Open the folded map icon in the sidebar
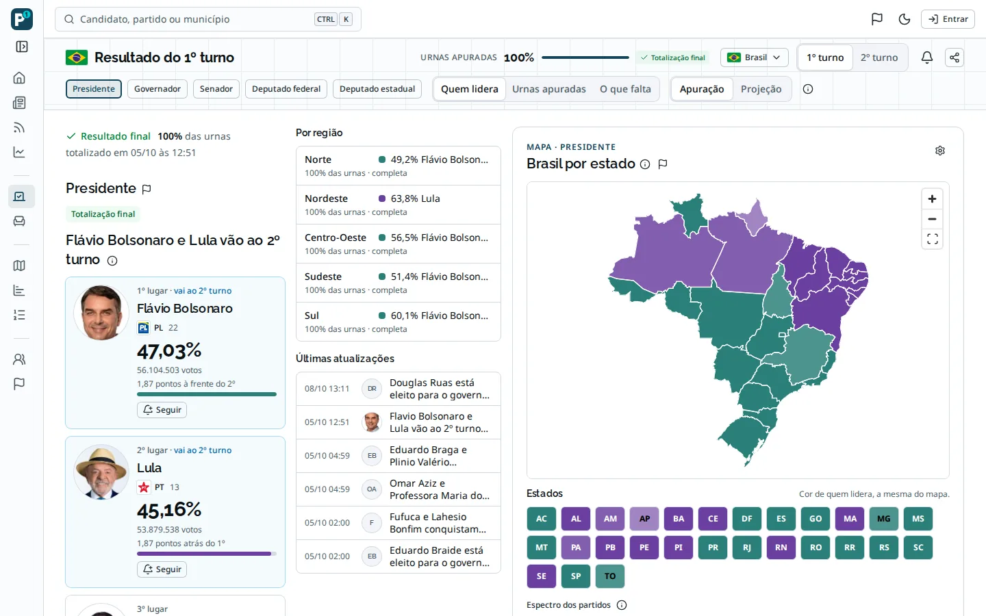This screenshot has height=616, width=986. [19, 266]
